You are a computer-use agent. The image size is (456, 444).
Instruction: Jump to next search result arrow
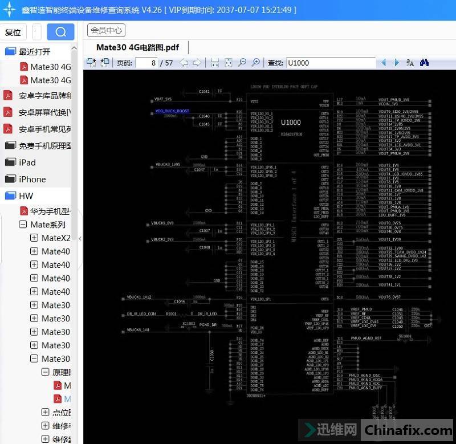pyautogui.click(x=397, y=63)
